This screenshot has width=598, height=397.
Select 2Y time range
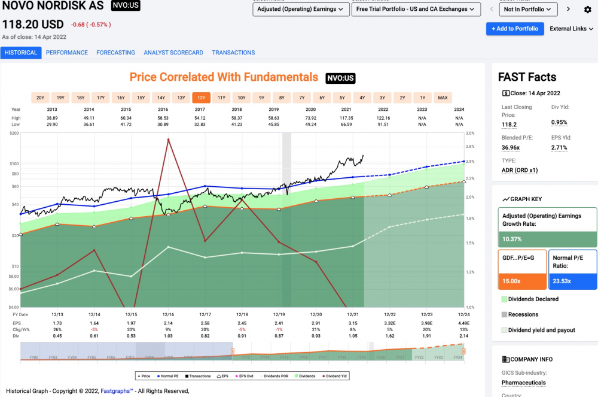click(402, 98)
